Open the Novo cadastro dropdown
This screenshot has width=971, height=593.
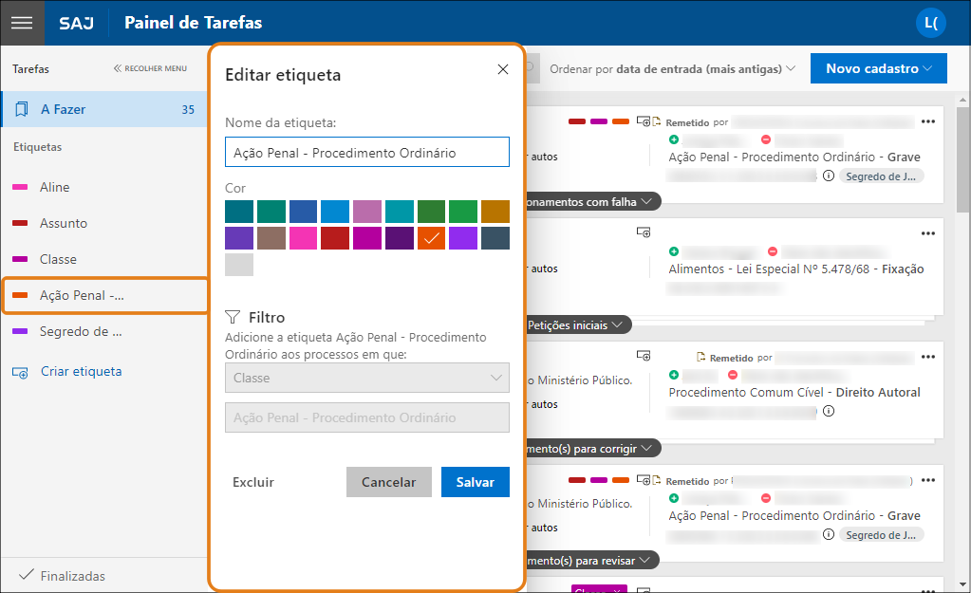878,69
